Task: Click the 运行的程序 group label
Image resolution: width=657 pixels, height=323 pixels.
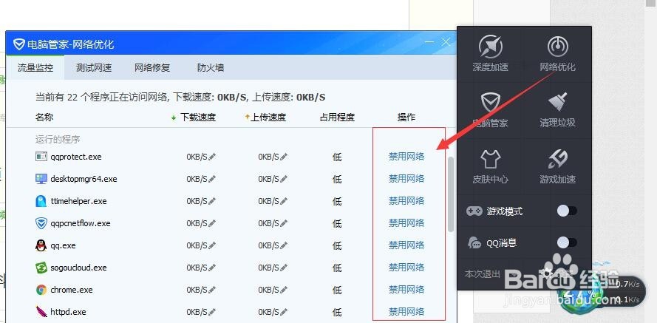Action: tap(58, 140)
